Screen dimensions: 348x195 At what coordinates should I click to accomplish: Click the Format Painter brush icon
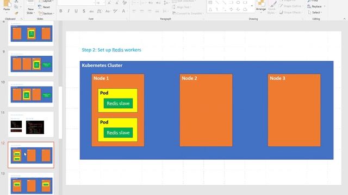pyautogui.click(x=16, y=13)
